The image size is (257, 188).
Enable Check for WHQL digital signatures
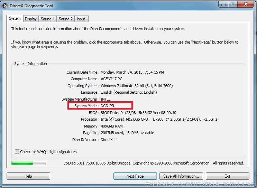pyautogui.click(x=17, y=152)
